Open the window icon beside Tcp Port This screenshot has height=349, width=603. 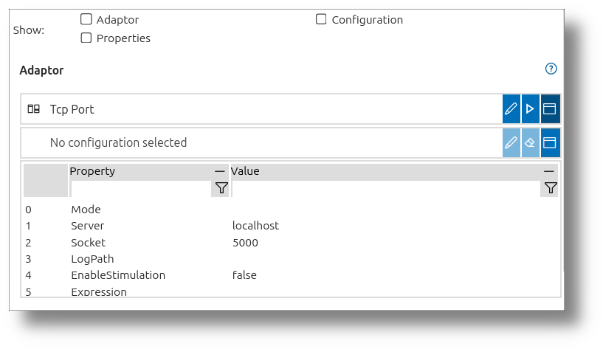coord(550,108)
